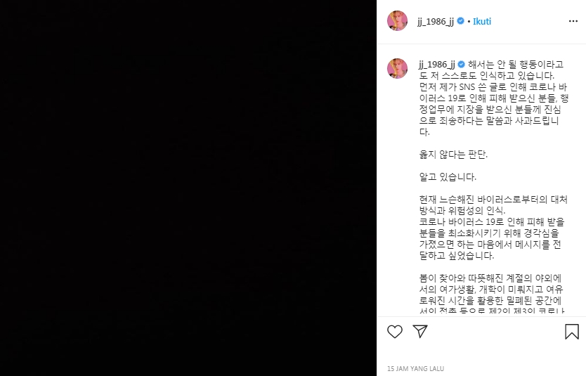This screenshot has height=376, width=586.
Task: Open jj_1986_jj profile from caption username
Action: (437, 64)
